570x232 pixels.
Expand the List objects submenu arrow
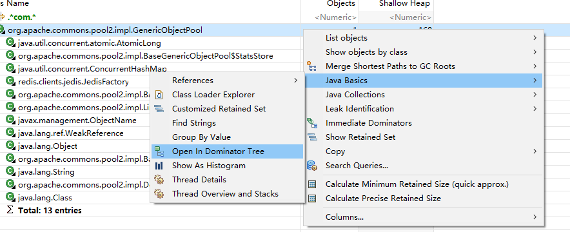coord(535,38)
